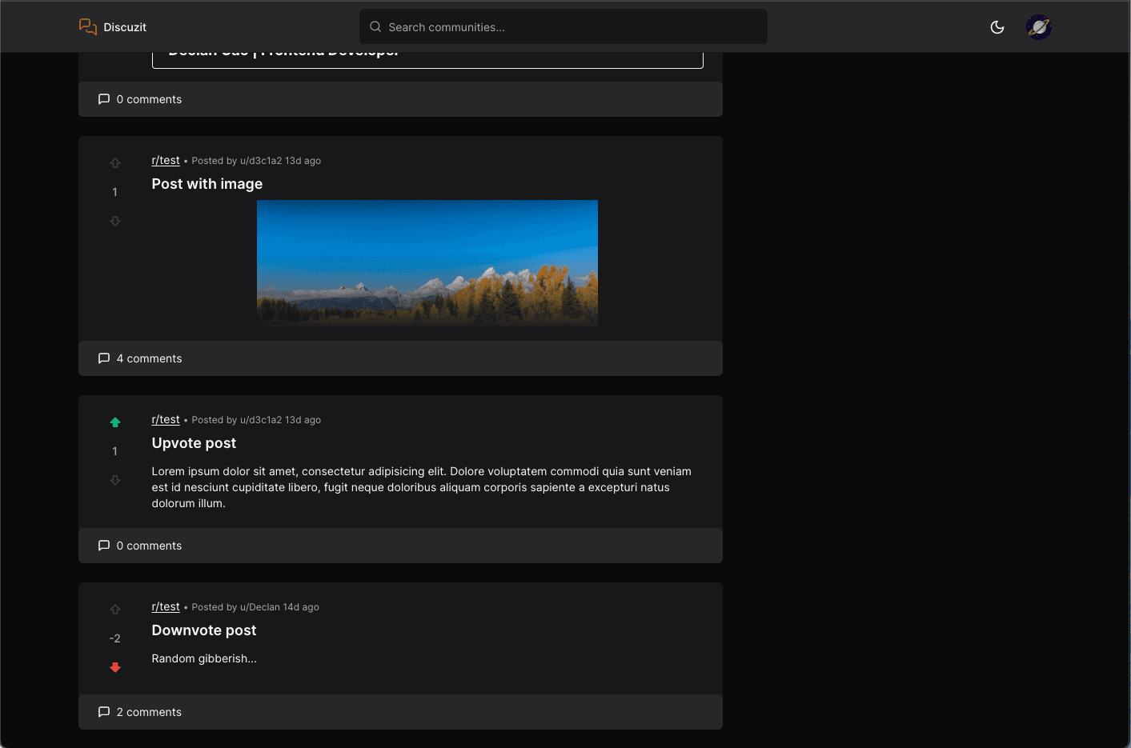Click the Discuzit logo icon
This screenshot has width=1131, height=748.
click(88, 27)
